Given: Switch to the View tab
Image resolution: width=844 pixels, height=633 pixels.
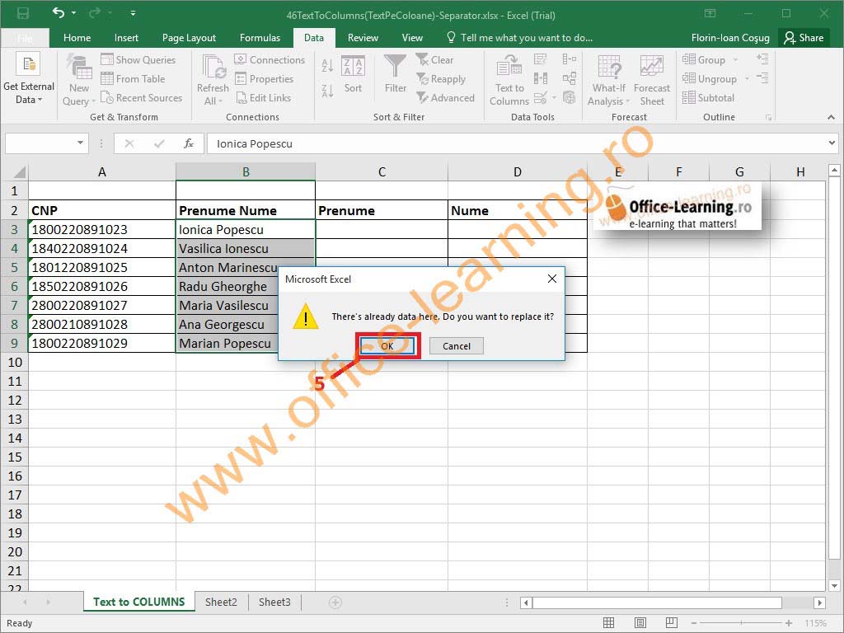Looking at the screenshot, I should coord(412,38).
